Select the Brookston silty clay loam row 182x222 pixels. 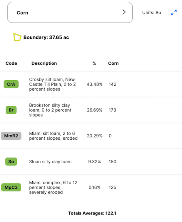[50, 110]
